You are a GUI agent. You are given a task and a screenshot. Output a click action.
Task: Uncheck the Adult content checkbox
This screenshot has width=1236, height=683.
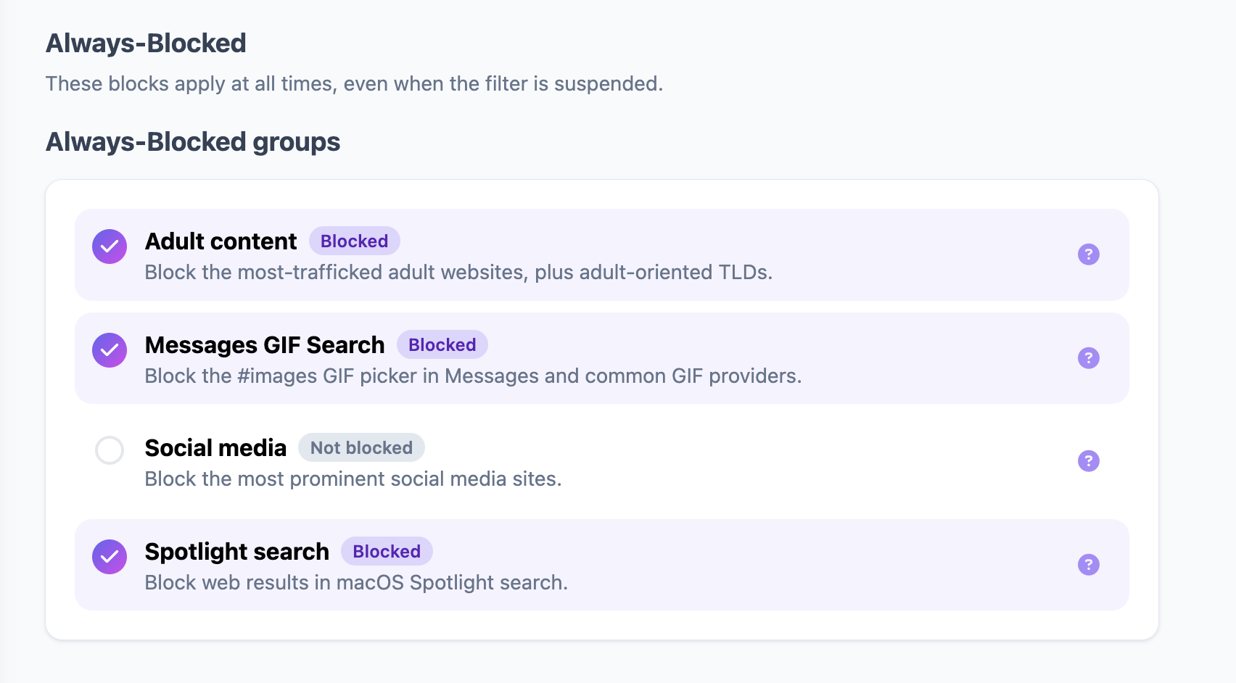click(110, 247)
